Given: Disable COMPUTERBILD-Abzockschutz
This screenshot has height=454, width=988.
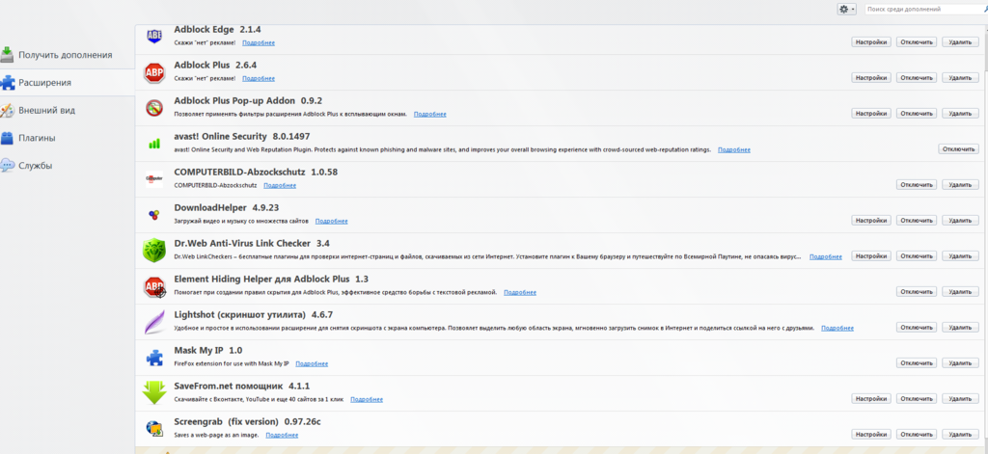Looking at the screenshot, I should point(917,185).
